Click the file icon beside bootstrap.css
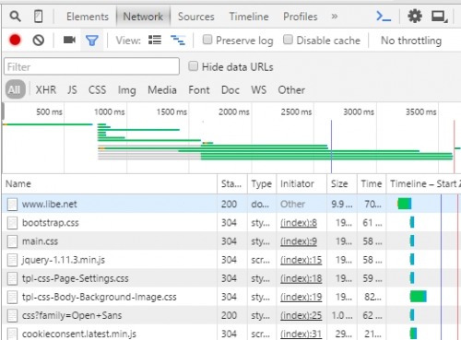This screenshot has width=461, height=340. coord(12,223)
